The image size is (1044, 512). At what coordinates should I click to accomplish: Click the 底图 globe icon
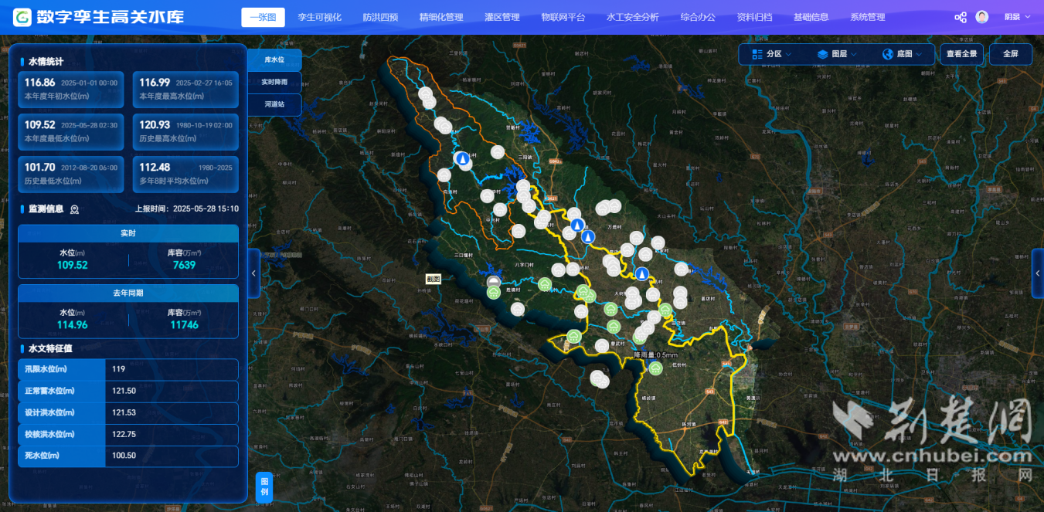pos(887,54)
